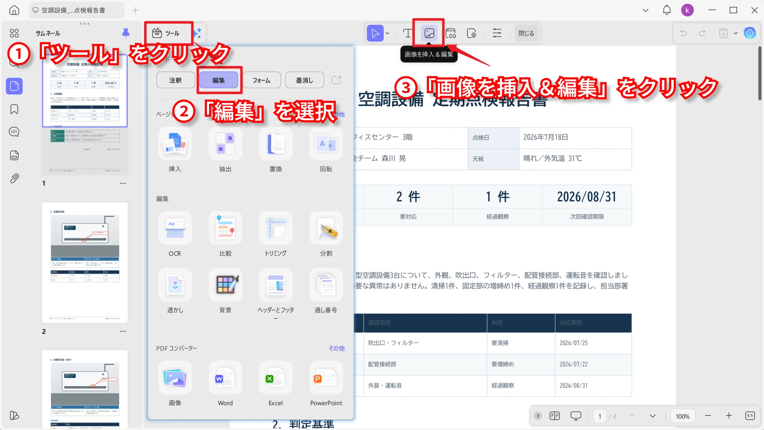Screen dimensions: 764x430
Task: Go to the next page arrow
Action: coord(652,416)
